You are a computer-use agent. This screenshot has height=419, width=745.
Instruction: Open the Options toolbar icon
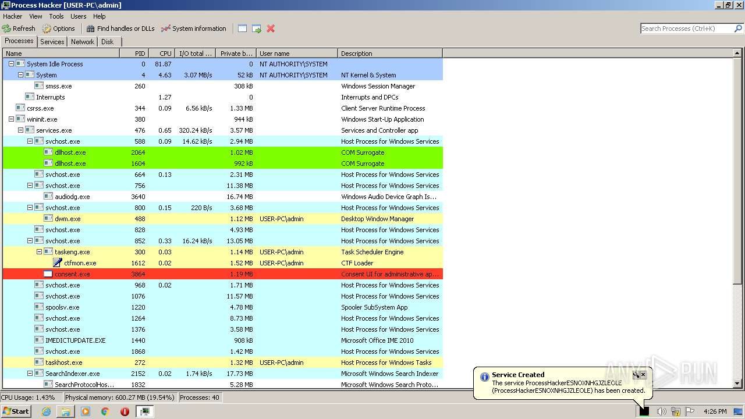coord(47,29)
